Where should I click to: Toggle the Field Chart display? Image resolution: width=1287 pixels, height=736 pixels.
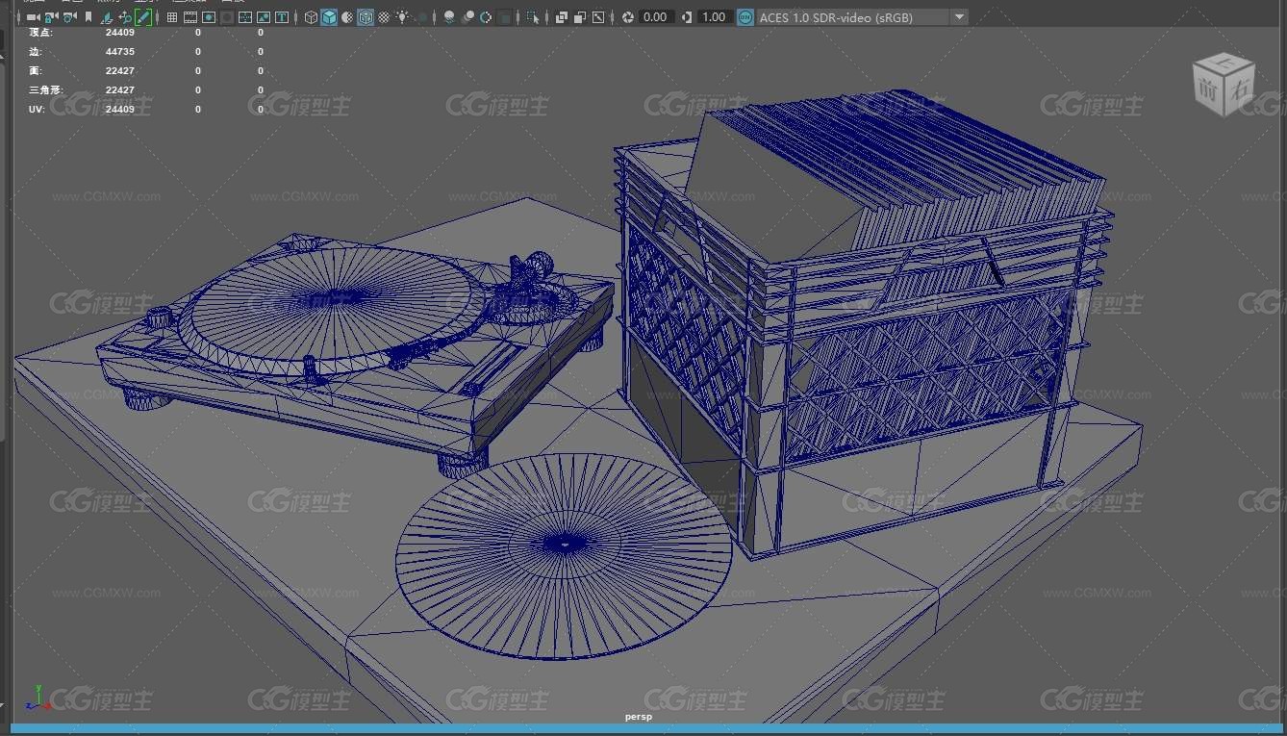pos(245,17)
